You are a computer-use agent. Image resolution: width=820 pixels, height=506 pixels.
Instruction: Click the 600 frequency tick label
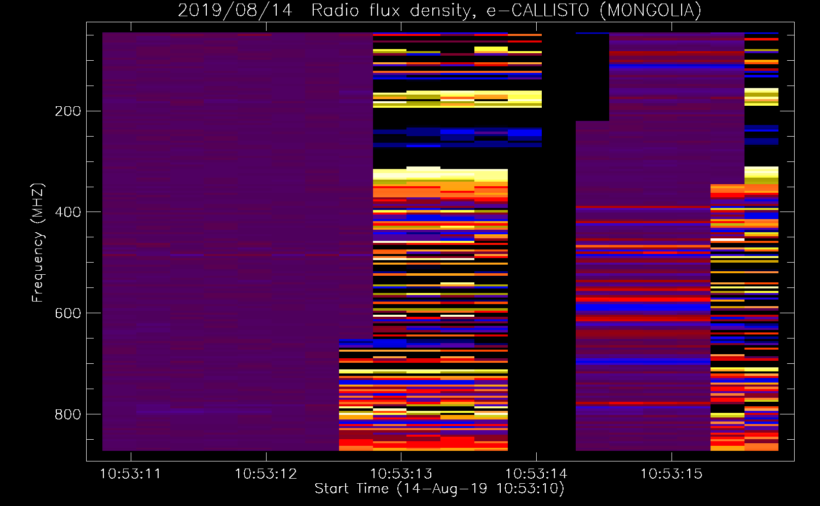68,313
